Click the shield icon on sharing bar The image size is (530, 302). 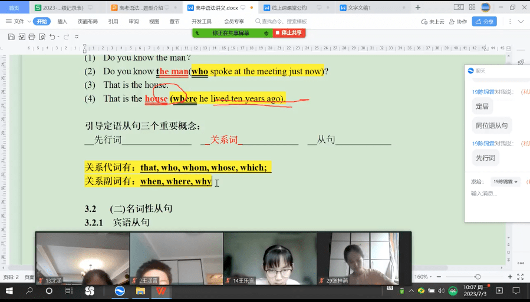266,33
